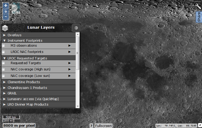Expand the Overlays section

[38, 35]
